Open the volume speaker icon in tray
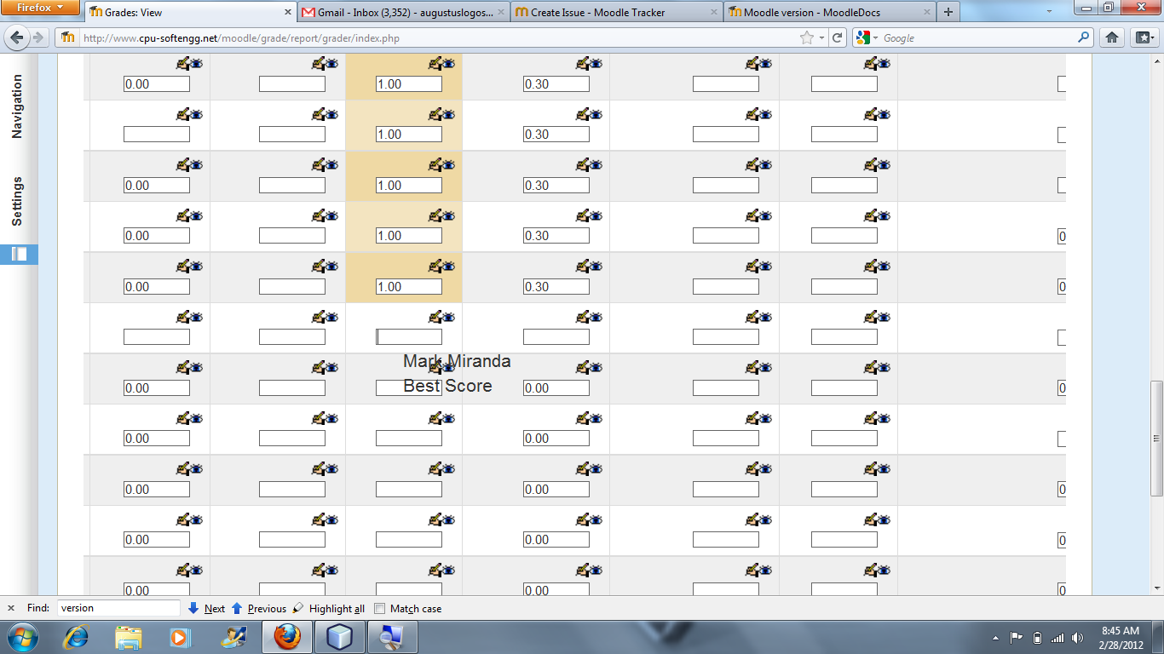 click(x=1078, y=638)
